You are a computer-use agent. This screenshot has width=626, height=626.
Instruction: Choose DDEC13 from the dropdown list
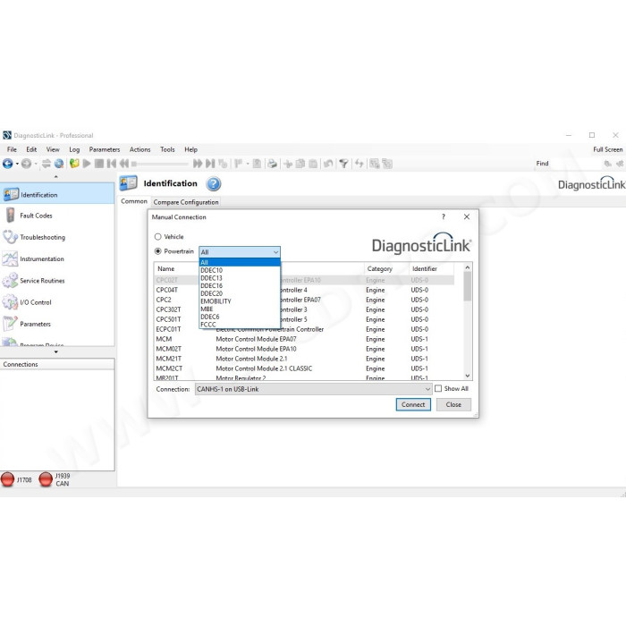click(240, 278)
